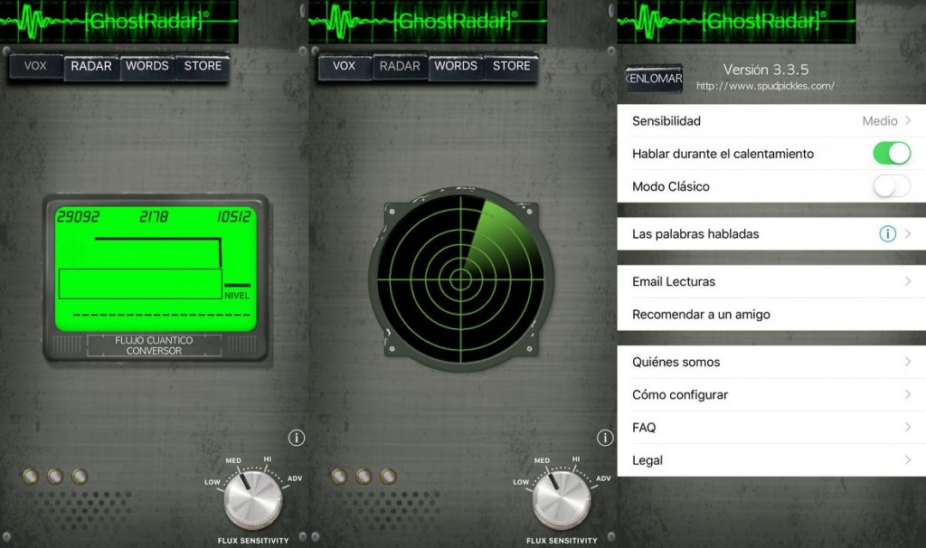
Task: Open the Quiénes somos page
Action: coord(770,362)
